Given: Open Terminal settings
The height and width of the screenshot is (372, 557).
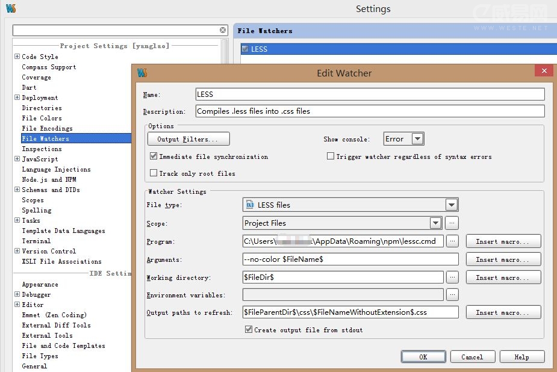Looking at the screenshot, I should pos(36,241).
